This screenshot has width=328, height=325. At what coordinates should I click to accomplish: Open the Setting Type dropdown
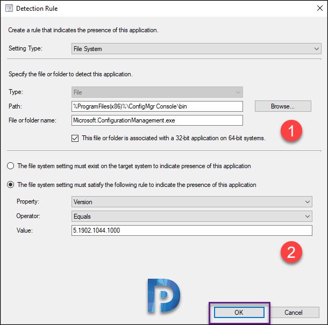point(196,49)
